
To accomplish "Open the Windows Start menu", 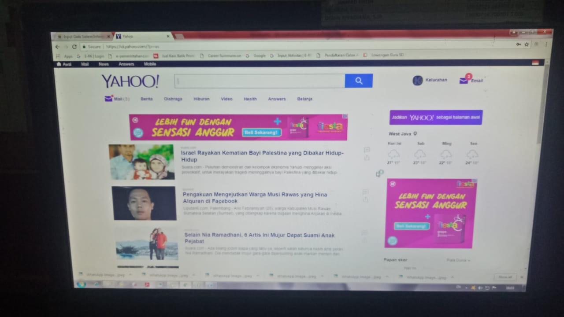I will [81, 284].
